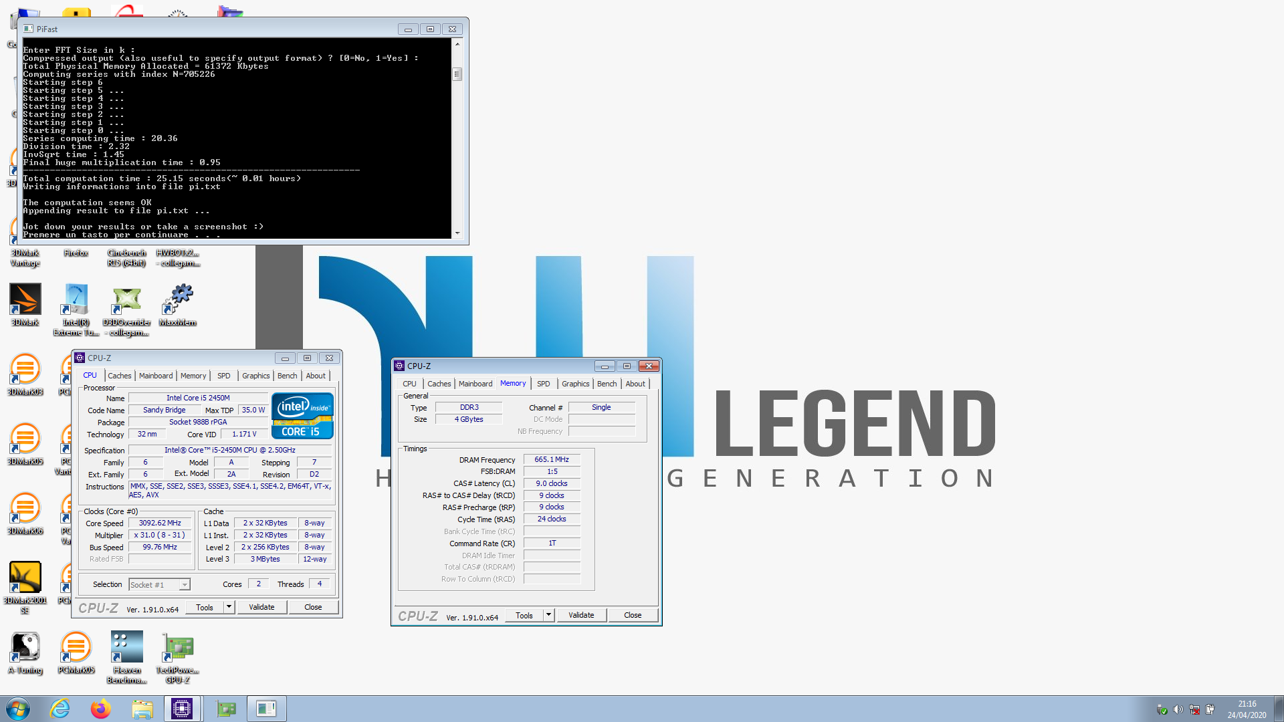
Task: Click the PiFast window title icon
Action: [28, 29]
